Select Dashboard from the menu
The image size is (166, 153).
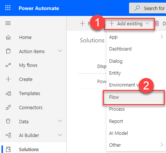click(x=136, y=49)
